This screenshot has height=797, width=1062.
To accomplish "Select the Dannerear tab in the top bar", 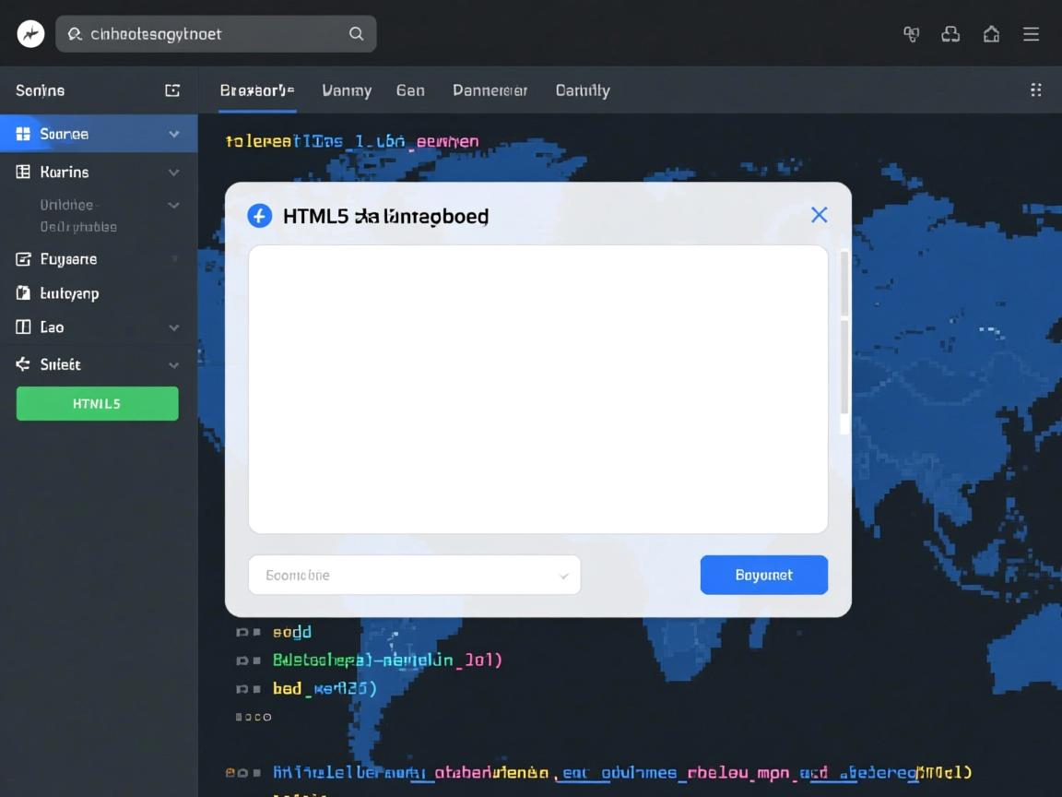I will click(490, 89).
